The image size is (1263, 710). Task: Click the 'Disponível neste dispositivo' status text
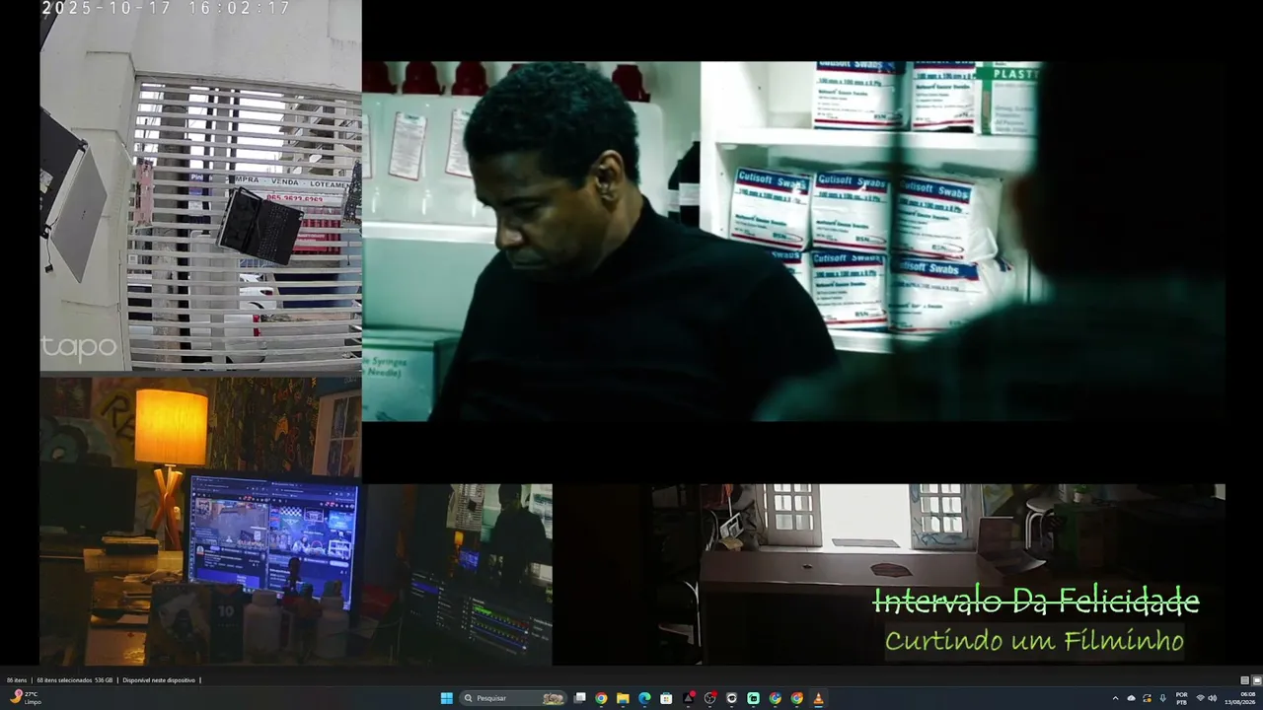[159, 680]
